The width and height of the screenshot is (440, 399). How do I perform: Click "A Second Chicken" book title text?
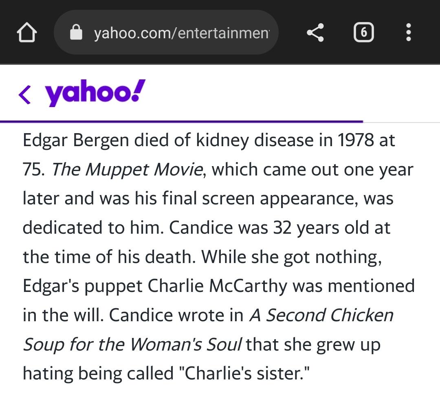[321, 315]
